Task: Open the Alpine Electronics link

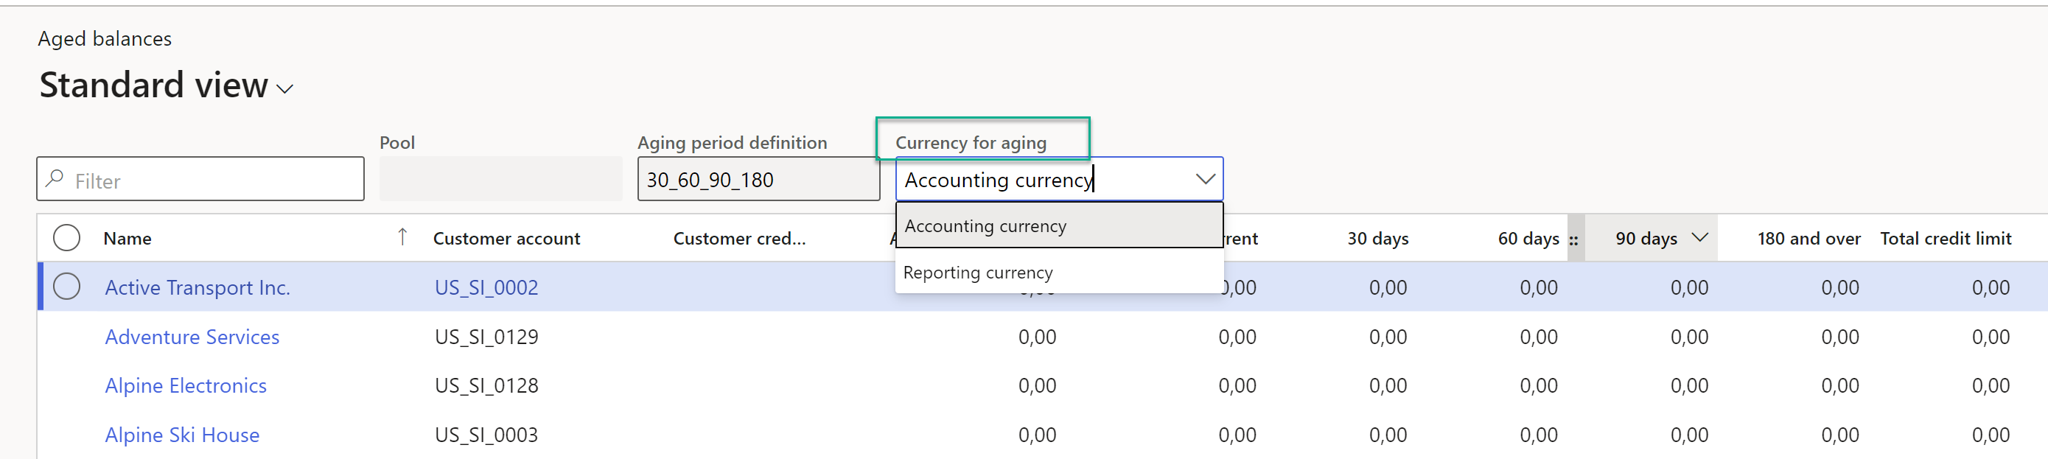Action: pos(186,386)
